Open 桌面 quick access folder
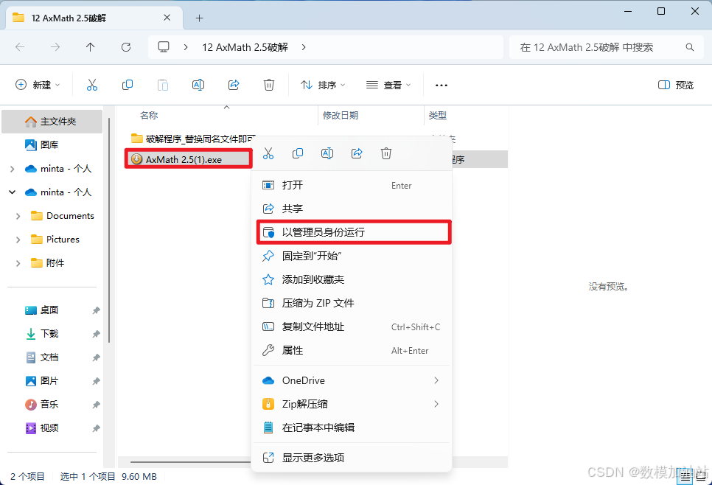This screenshot has width=712, height=485. [x=49, y=310]
